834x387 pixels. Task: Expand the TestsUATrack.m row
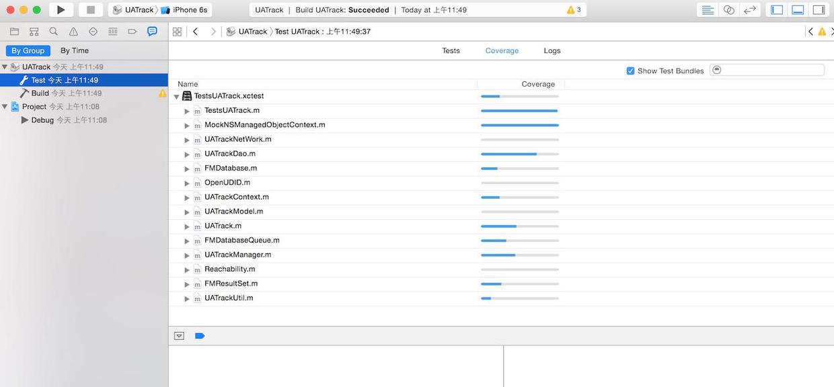point(187,112)
